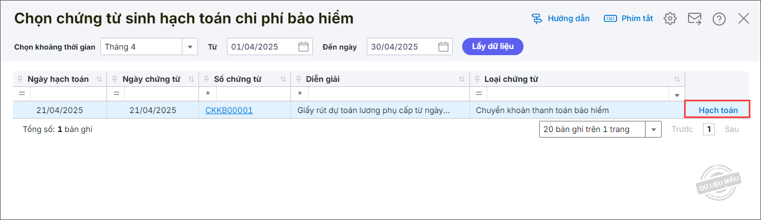The image size is (761, 220).
Task: Open the mail feedback icon
Action: 695,18
